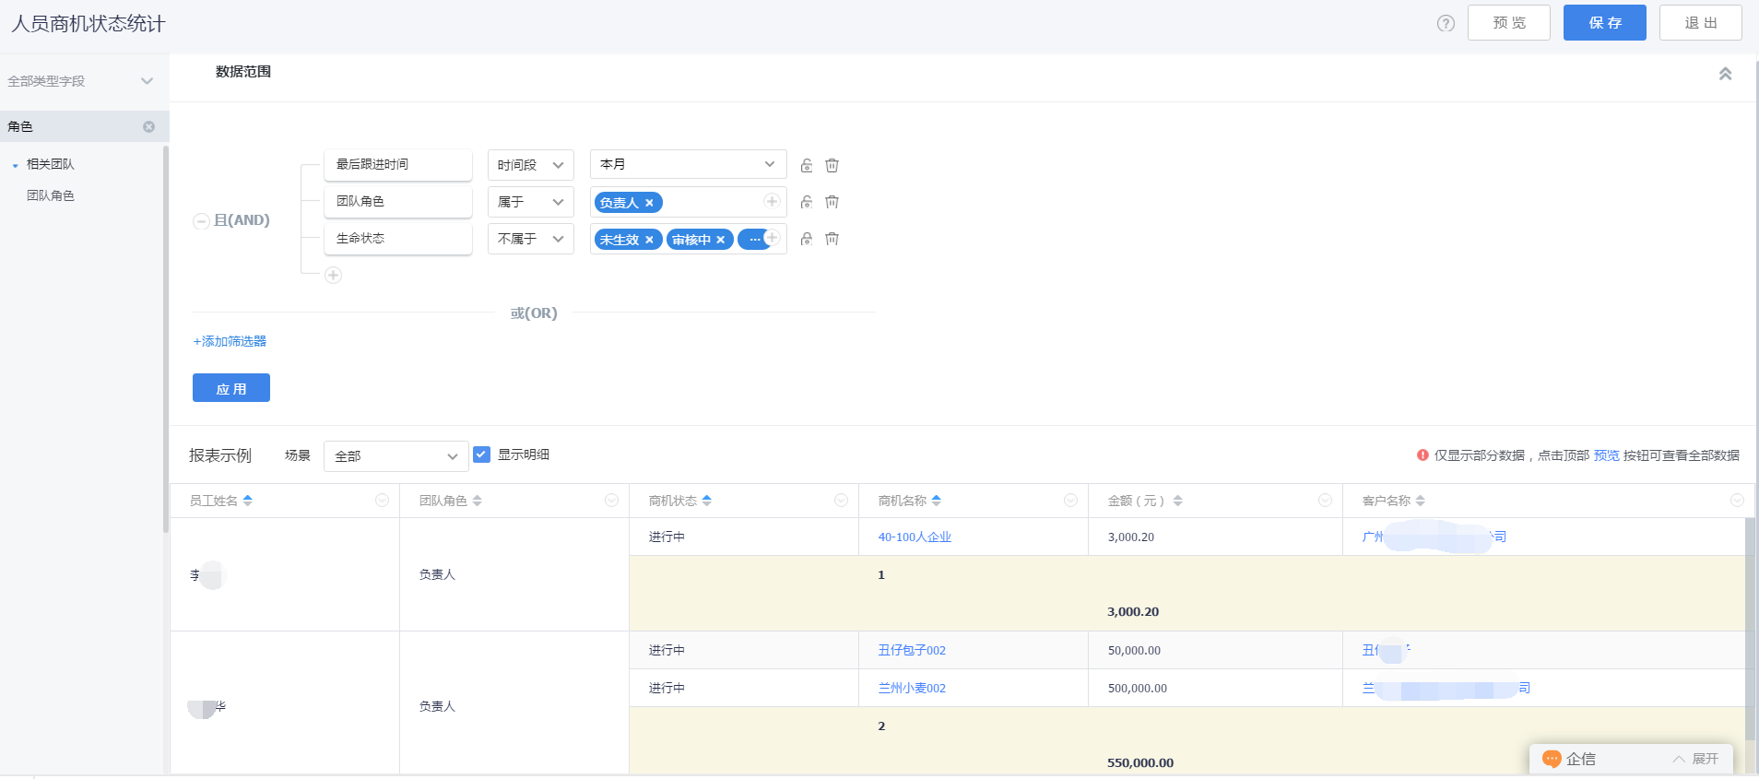Toggle lock on 生命状态 condition
This screenshot has width=1759, height=779.
[x=807, y=239]
